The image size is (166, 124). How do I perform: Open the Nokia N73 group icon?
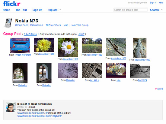click(x=8, y=23)
